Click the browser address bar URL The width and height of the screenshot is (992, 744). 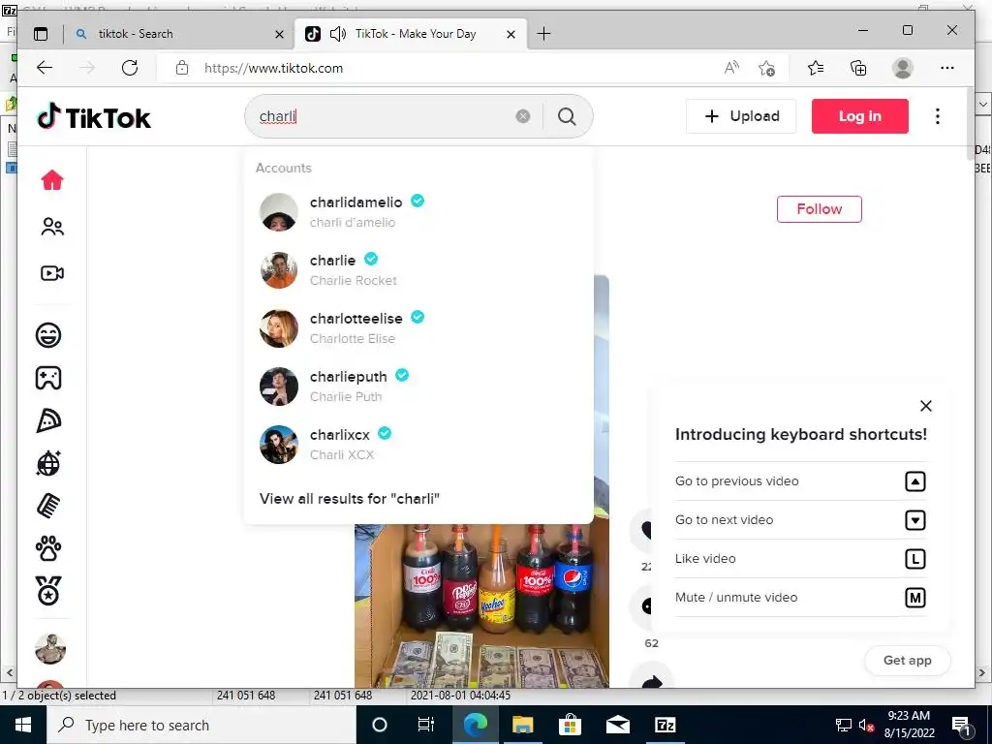pos(273,68)
